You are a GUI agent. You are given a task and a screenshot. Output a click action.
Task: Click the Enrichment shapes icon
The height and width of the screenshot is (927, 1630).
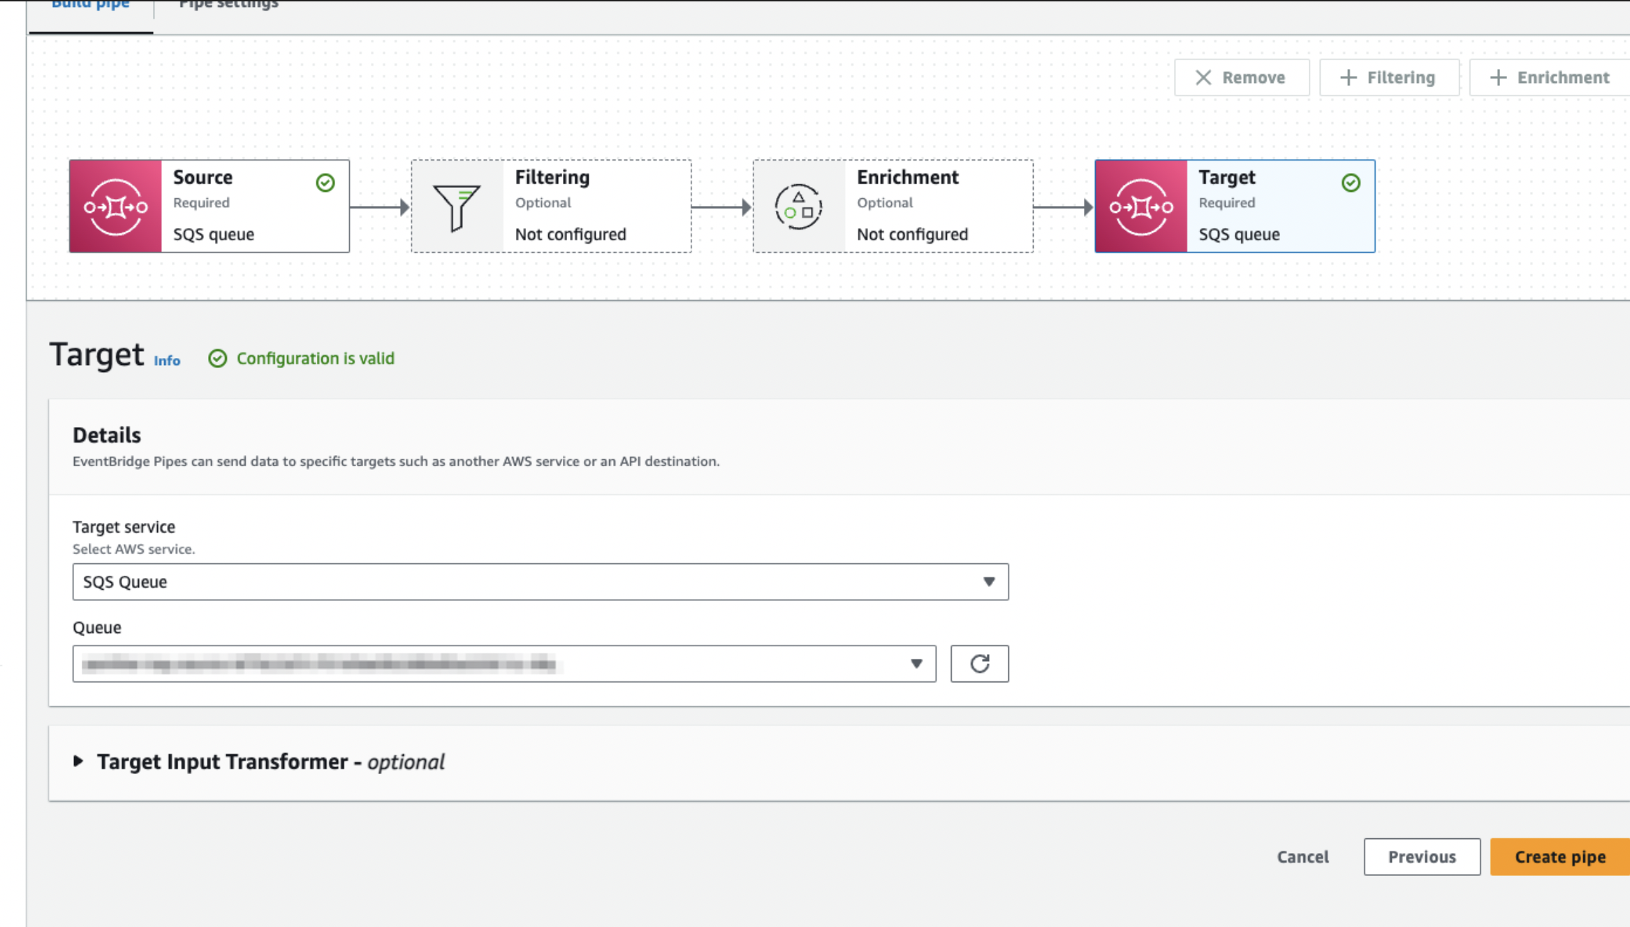point(798,207)
